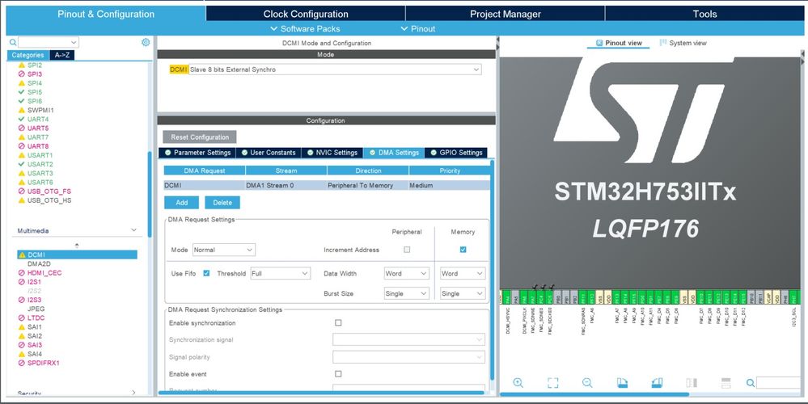The image size is (808, 404).
Task: Click the disabled icon next to HDMI_CEC
Action: [22, 273]
